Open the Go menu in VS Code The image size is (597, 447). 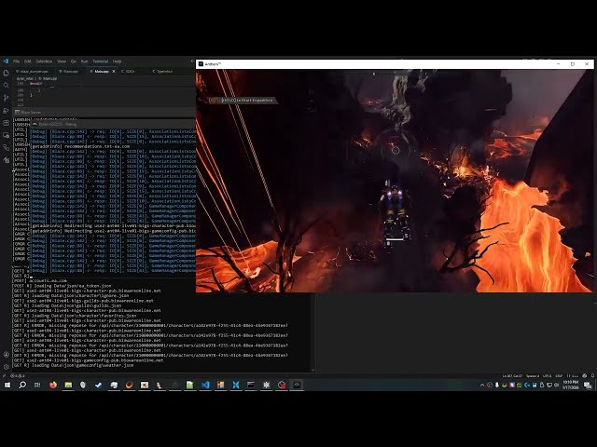pyautogui.click(x=74, y=61)
